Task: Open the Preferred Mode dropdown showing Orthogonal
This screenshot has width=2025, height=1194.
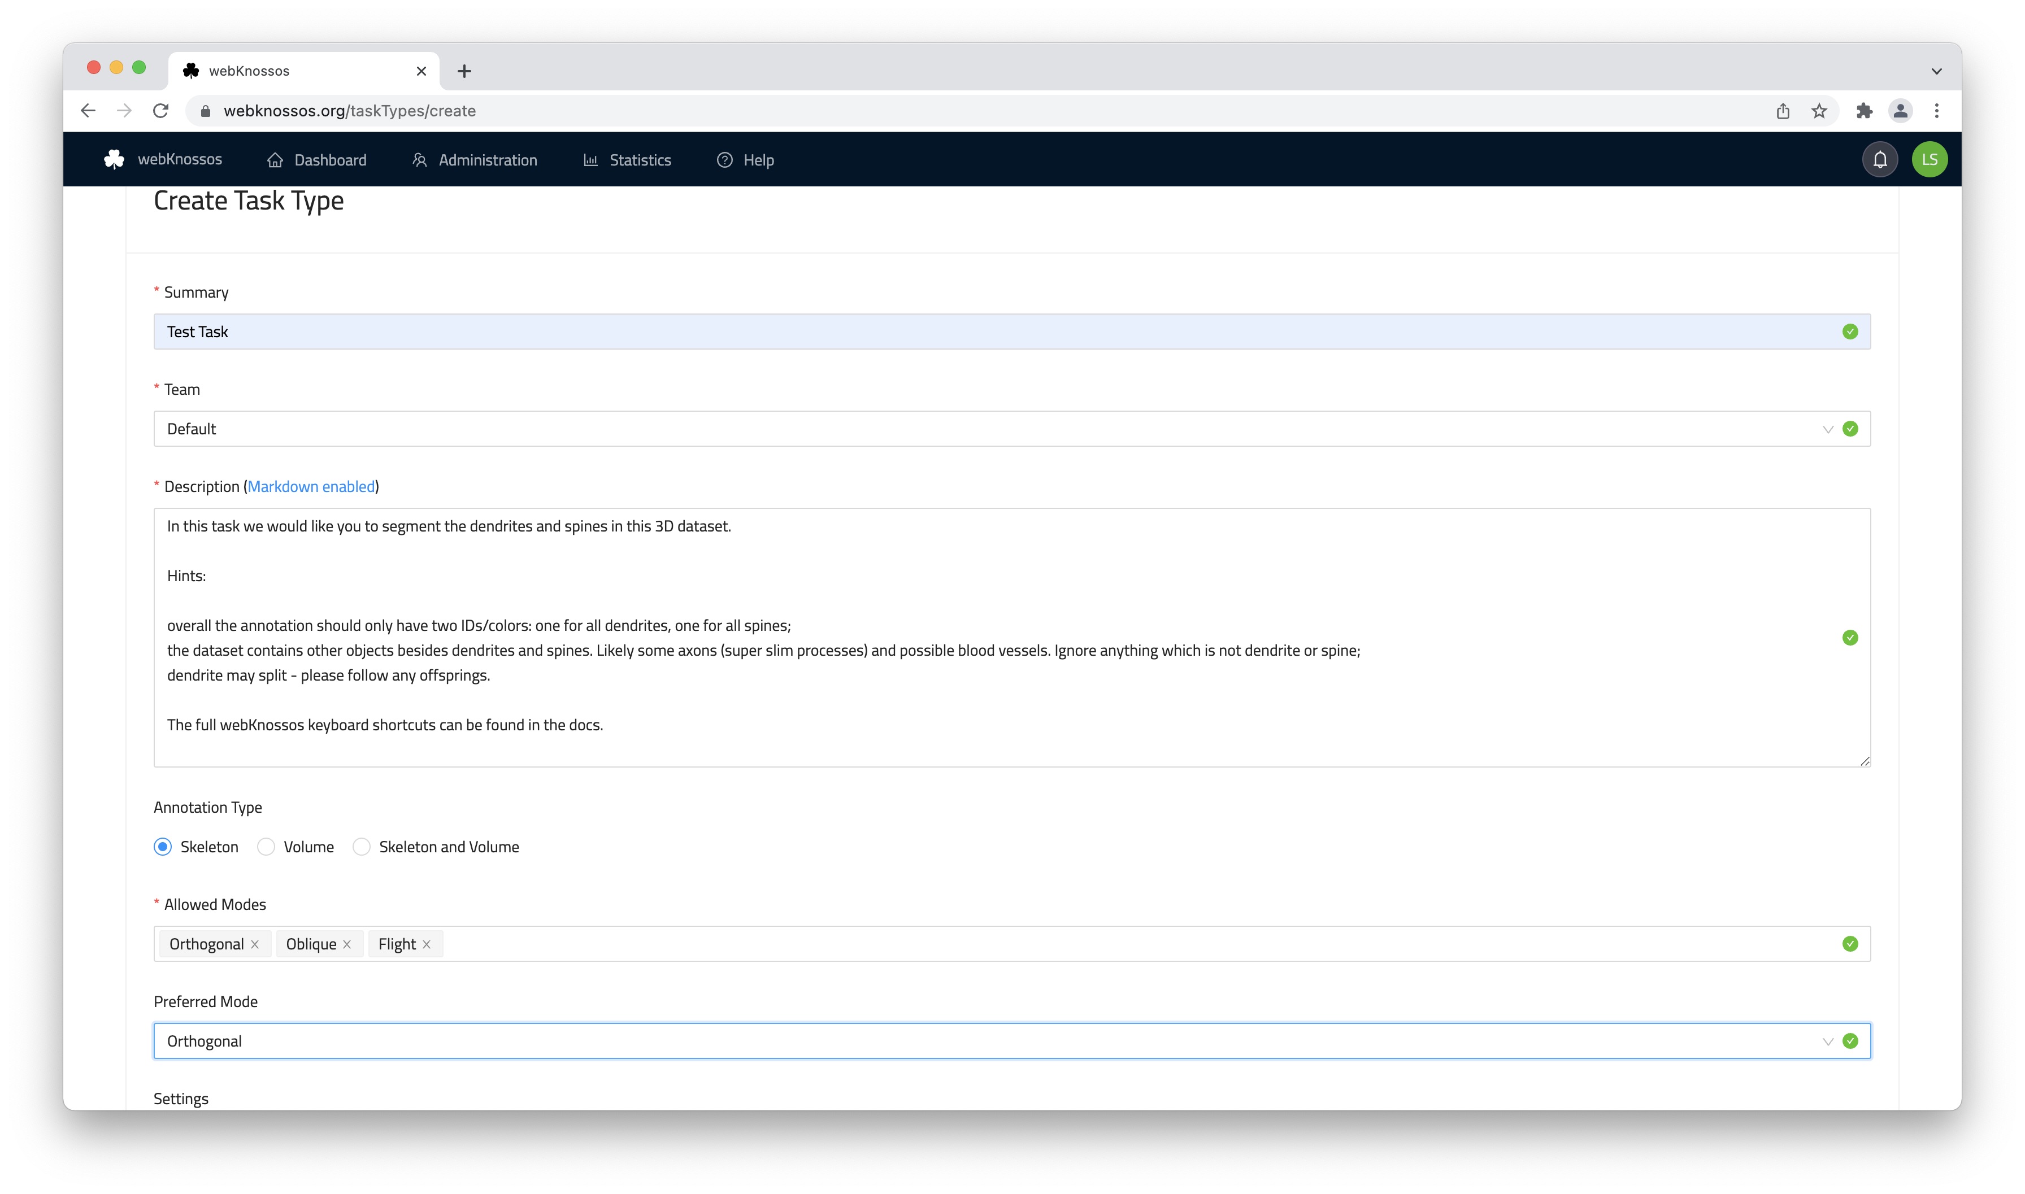Action: coord(1012,1041)
